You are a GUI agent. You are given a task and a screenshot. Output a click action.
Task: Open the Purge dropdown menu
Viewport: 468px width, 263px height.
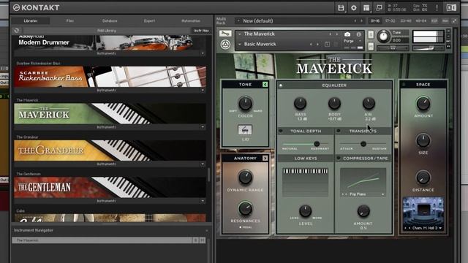[352, 41]
